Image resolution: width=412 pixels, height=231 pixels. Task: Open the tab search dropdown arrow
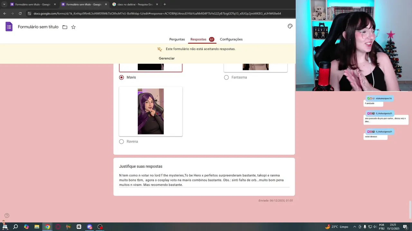4,4
